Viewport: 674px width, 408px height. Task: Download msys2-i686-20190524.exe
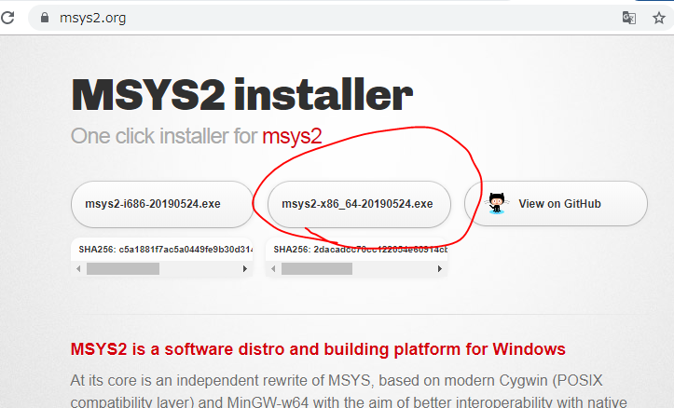point(162,204)
